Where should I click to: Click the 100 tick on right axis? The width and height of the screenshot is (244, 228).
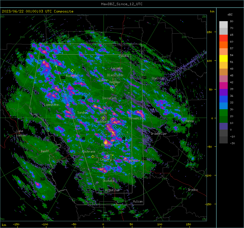tap(210, 61)
